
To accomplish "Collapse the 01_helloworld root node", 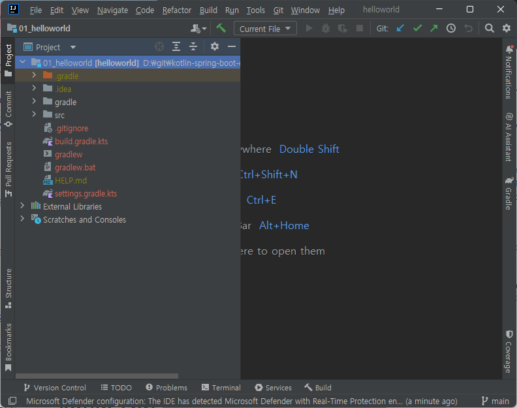I will tap(23, 61).
